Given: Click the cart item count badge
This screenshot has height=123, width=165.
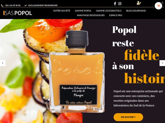Looking at the screenshot, I should [162, 3].
